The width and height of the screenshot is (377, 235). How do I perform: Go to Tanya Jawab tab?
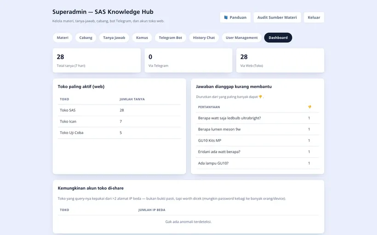[x=114, y=38]
